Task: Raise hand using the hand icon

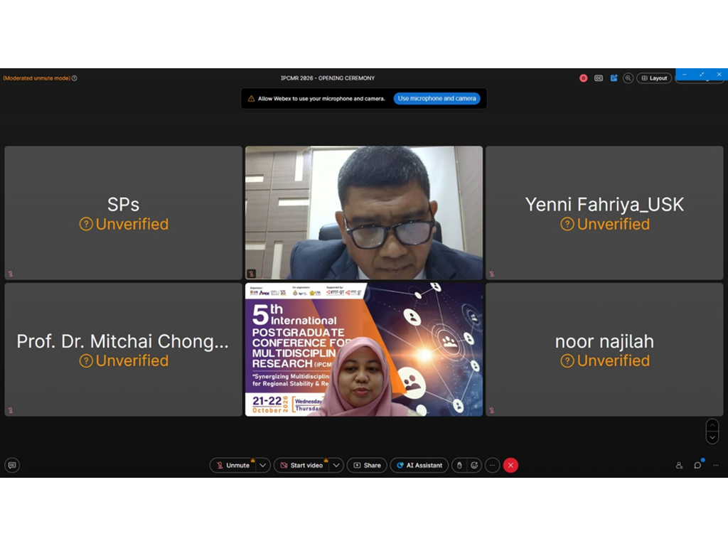Action: [x=459, y=465]
